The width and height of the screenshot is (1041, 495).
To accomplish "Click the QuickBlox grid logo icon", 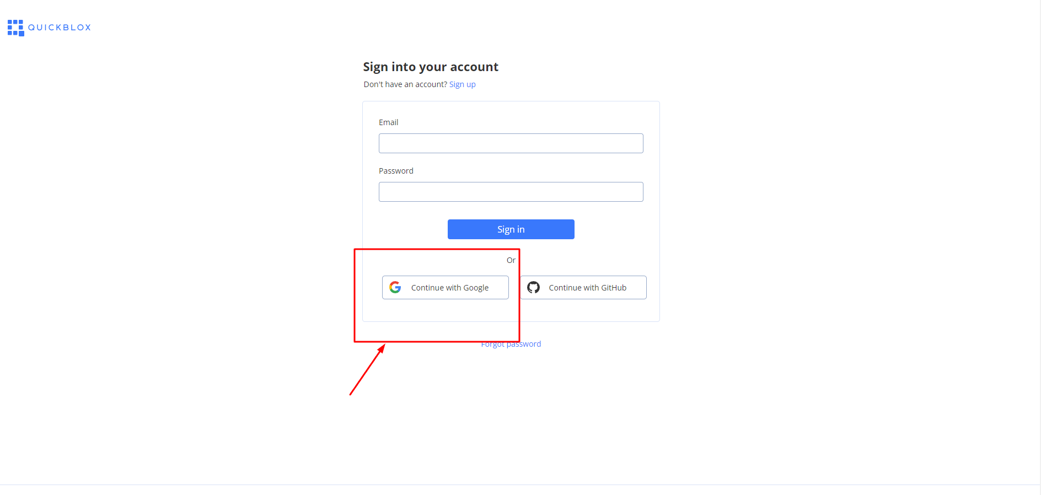I will [x=15, y=28].
